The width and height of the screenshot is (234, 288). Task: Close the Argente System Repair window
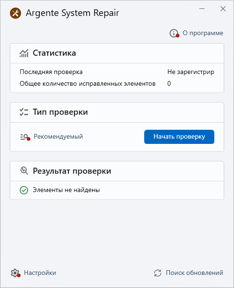pyautogui.click(x=223, y=8)
